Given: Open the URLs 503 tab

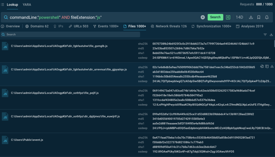Looking at the screenshot, I should (x=78, y=26).
